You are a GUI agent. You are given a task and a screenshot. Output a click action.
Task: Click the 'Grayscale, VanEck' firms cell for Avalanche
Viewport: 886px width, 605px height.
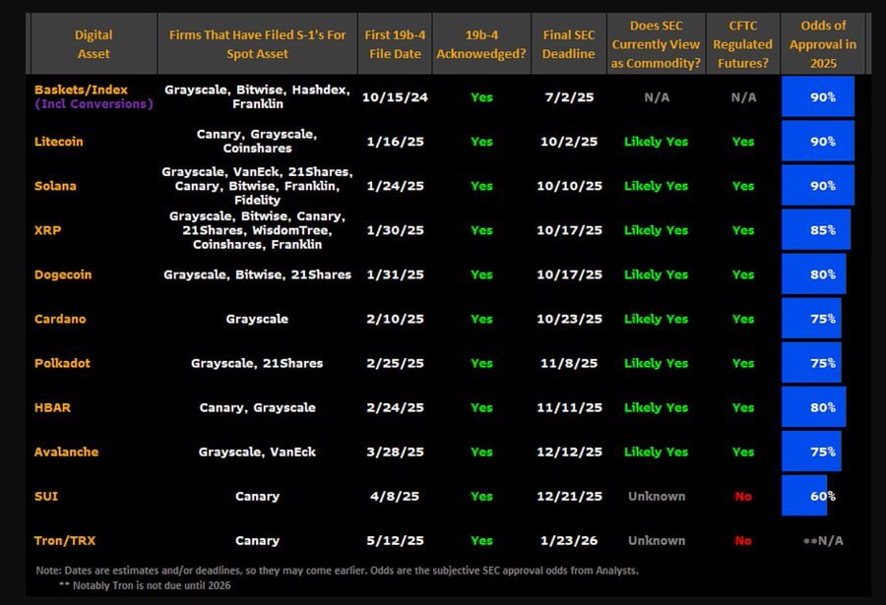(x=257, y=452)
